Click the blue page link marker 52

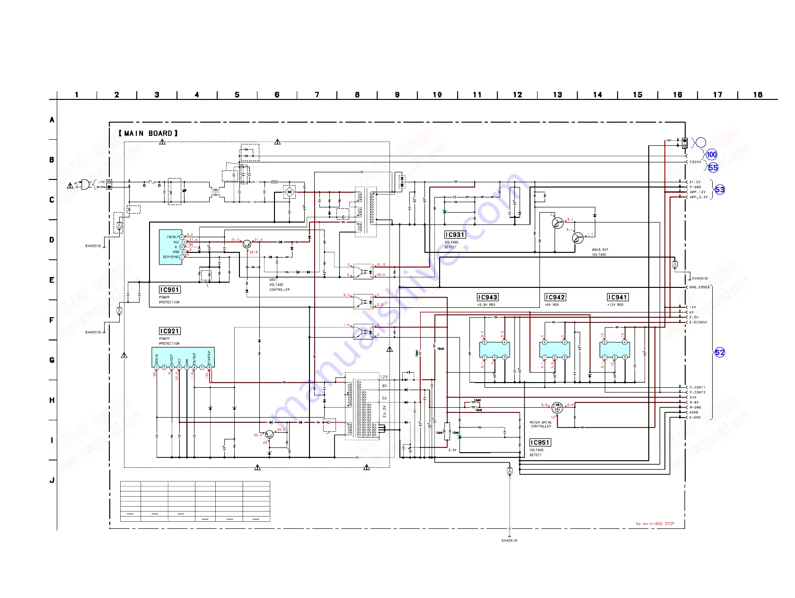click(x=720, y=352)
